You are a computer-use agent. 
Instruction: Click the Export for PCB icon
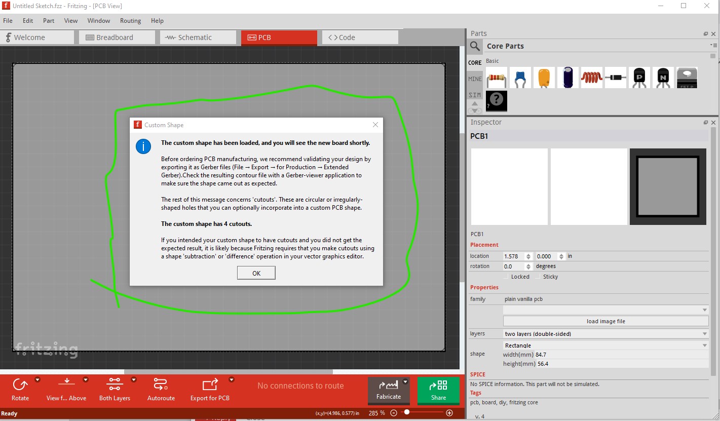(210, 385)
